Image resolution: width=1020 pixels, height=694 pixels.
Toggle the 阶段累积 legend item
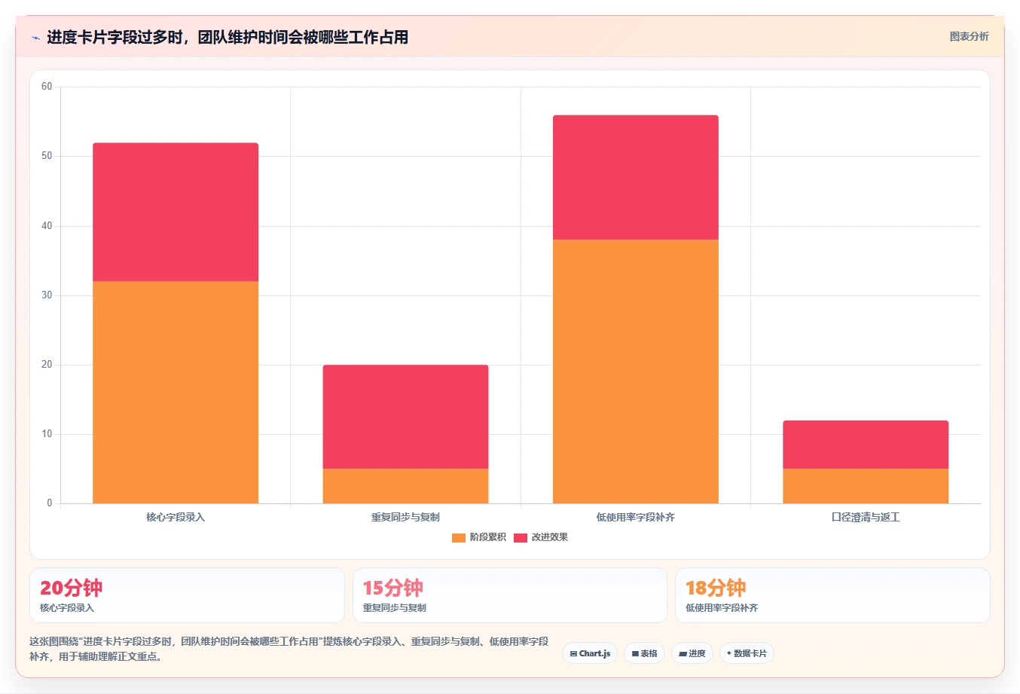pyautogui.click(x=479, y=537)
